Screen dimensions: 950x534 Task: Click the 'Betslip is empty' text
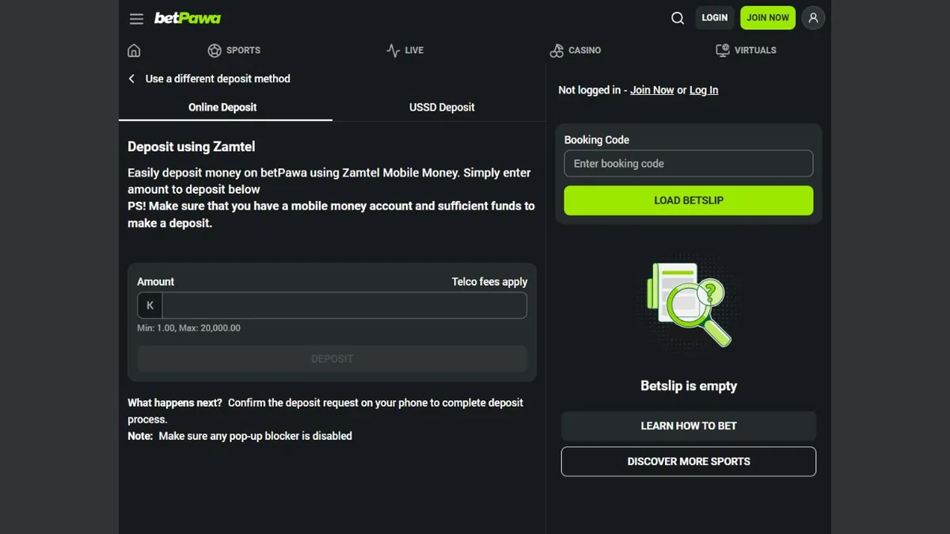[689, 386]
